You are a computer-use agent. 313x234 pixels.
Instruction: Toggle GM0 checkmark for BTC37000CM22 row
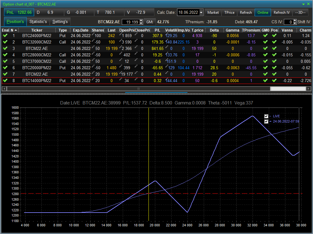(x=265, y=61)
